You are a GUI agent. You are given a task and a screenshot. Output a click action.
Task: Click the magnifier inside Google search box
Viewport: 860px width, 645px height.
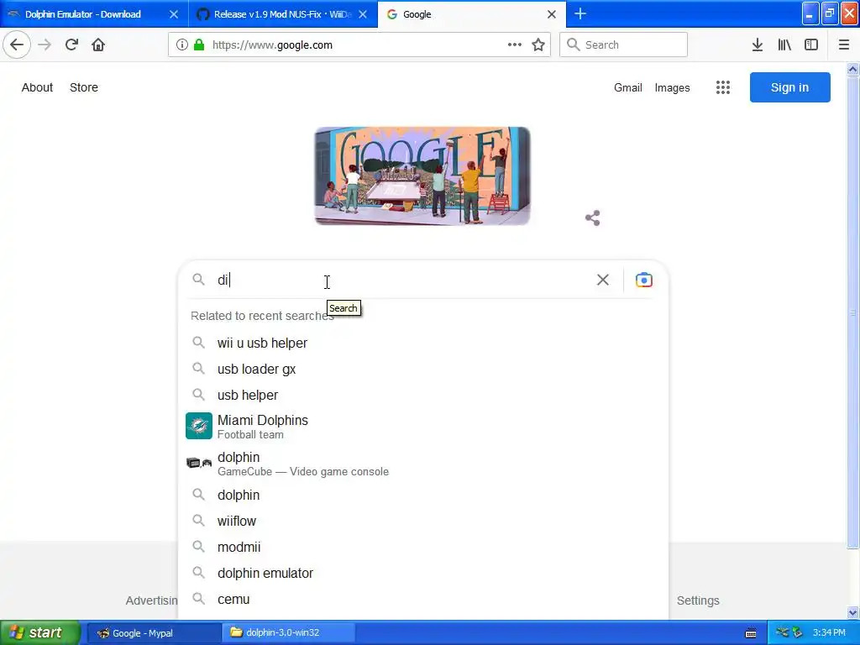198,279
